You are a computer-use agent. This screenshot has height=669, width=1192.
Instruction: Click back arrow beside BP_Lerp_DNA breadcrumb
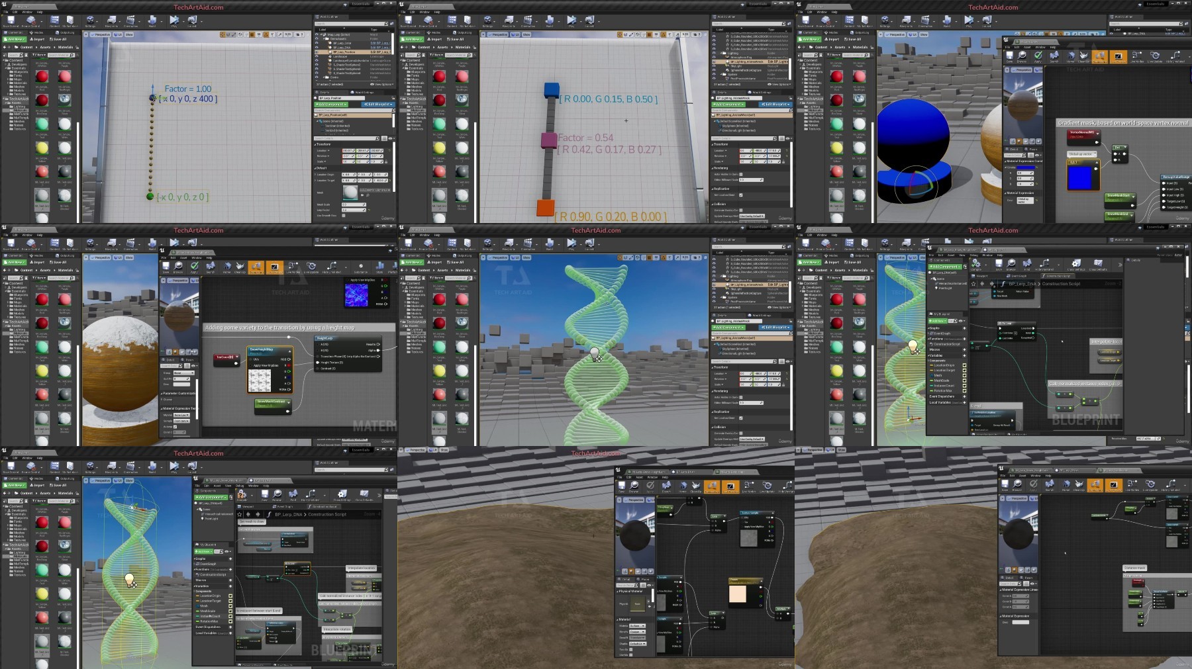(x=982, y=284)
